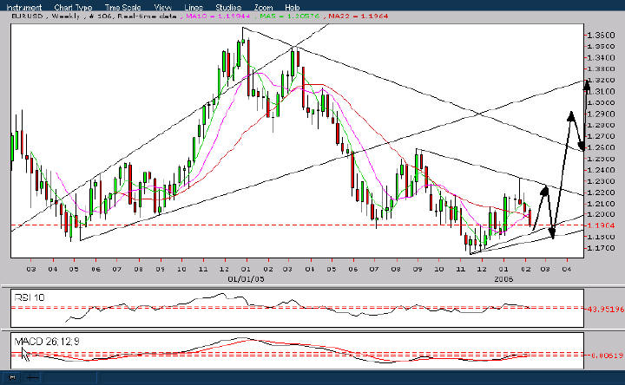625x385 pixels.
Task: Click the RSI 10 panel label
Action: point(30,297)
